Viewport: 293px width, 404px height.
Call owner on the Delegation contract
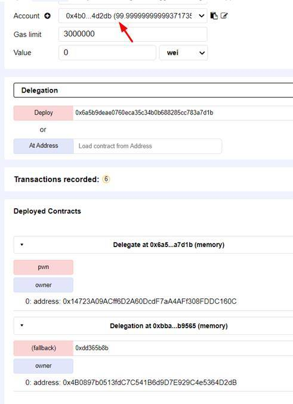click(x=44, y=366)
